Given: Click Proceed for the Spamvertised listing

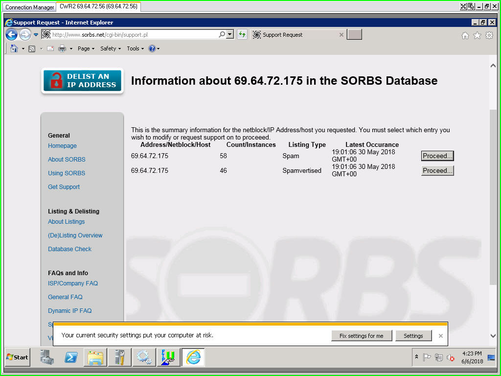Looking at the screenshot, I should pos(437,171).
